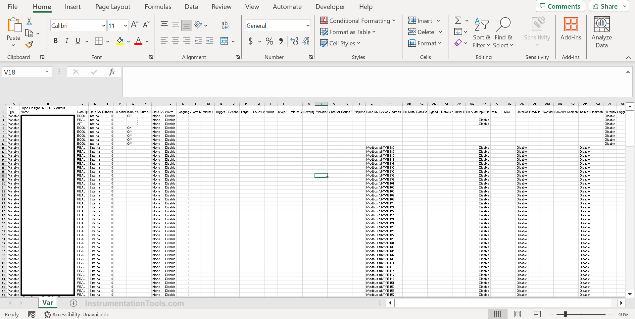Image resolution: width=635 pixels, height=319 pixels.
Task: Click the Fill down icon
Action: pos(458,32)
